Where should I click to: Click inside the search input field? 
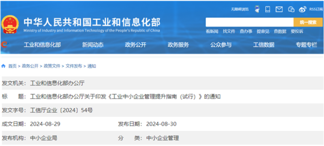[x=249, y=22]
